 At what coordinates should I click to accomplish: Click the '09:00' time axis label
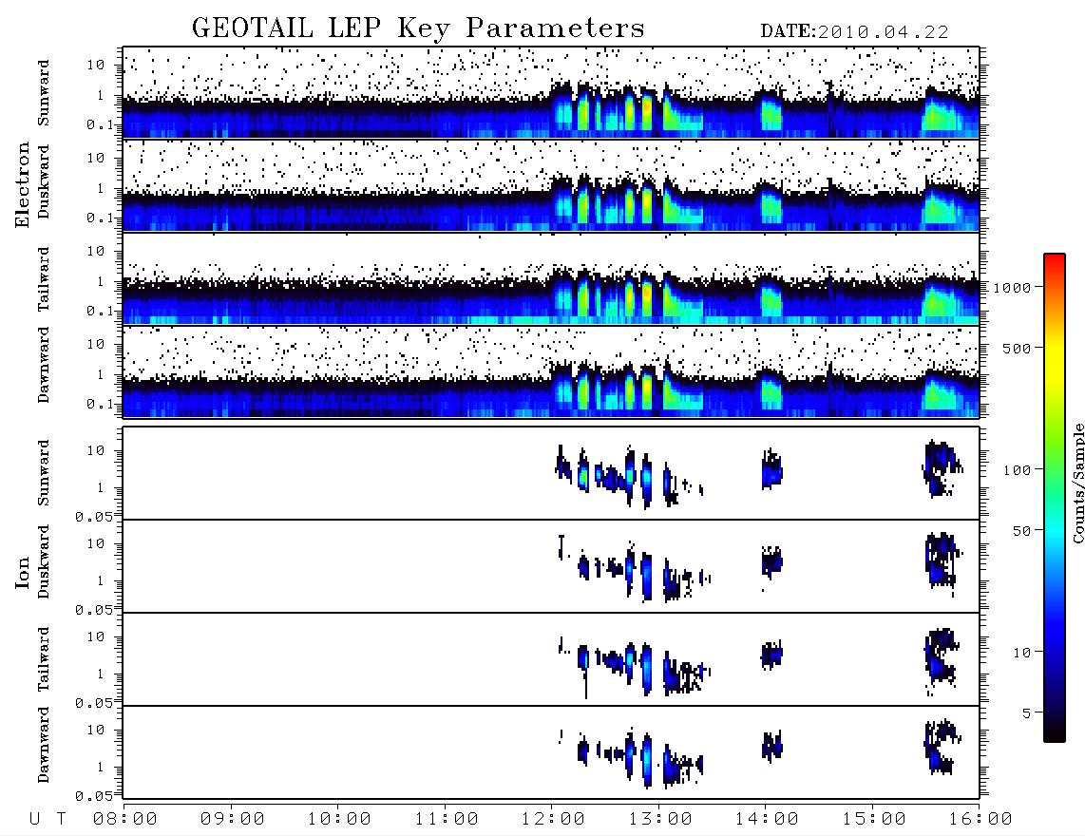(232, 820)
